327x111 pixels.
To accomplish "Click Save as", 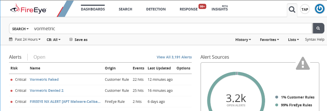I will coord(81,40).
